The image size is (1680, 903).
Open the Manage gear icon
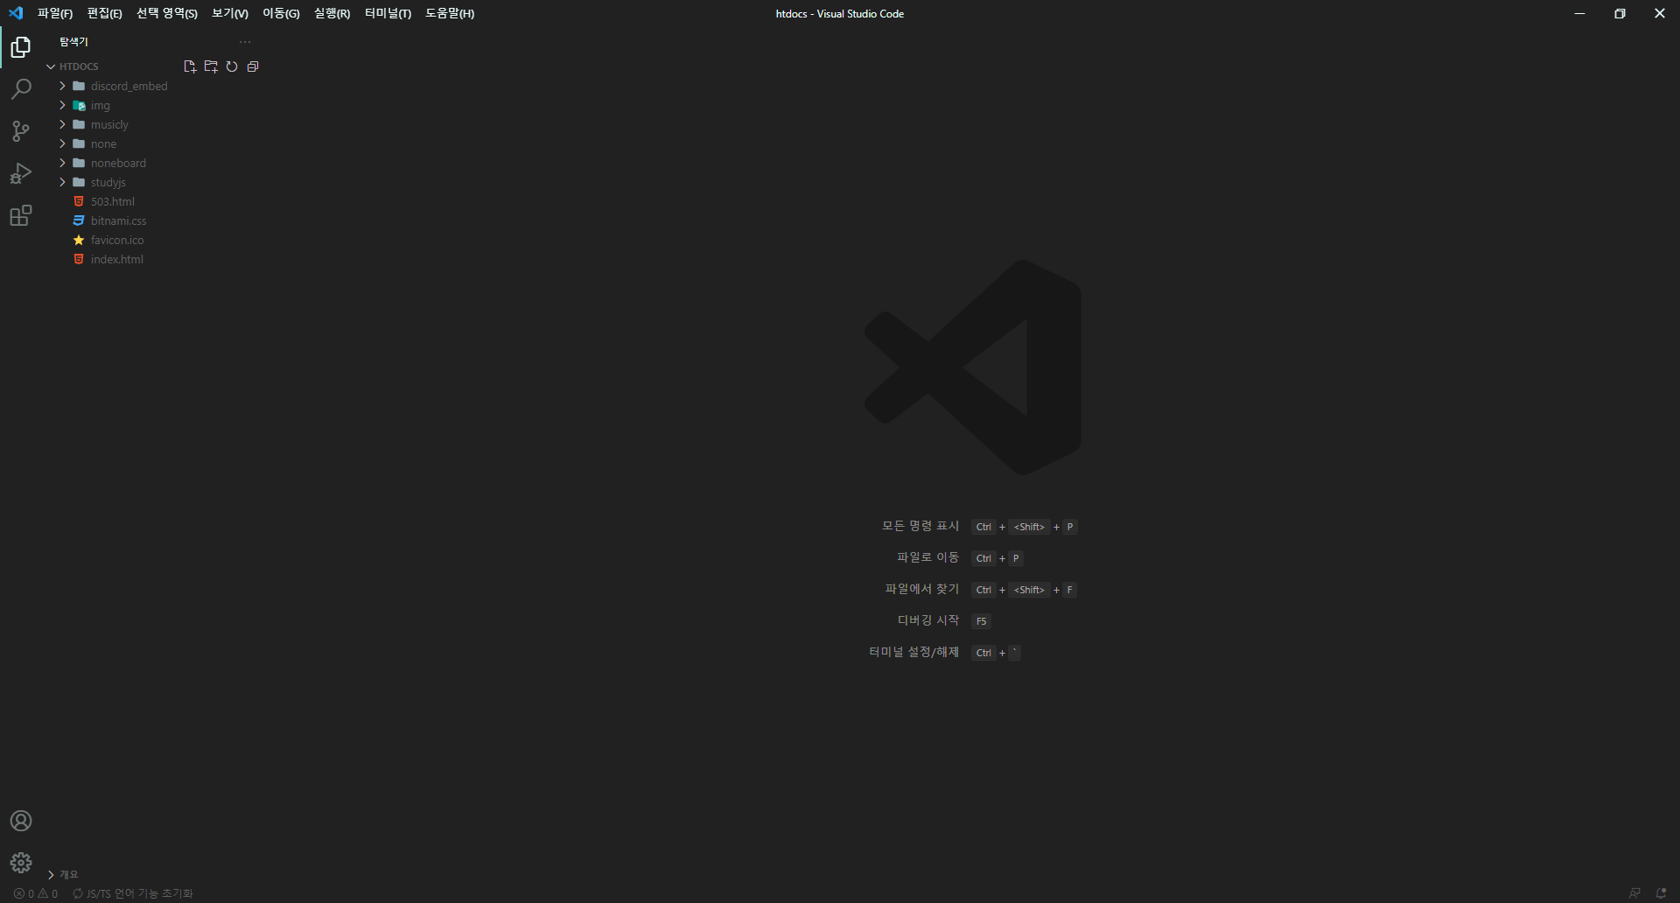tap(21, 863)
